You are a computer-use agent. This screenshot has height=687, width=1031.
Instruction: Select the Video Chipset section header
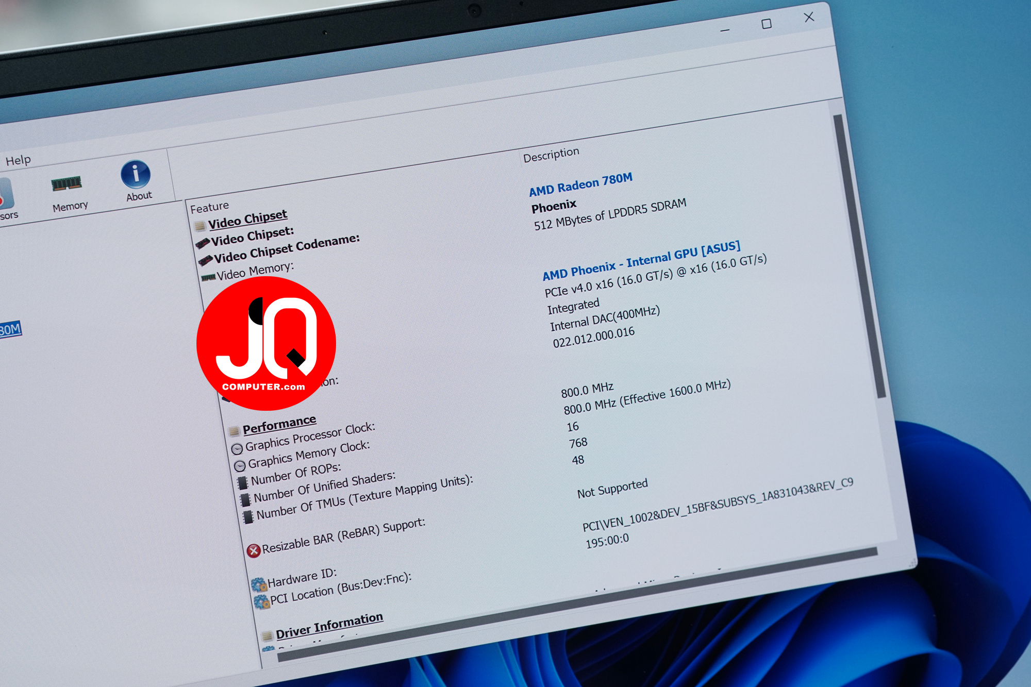click(x=247, y=219)
